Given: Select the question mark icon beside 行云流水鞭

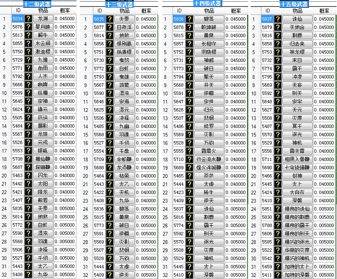Looking at the screenshot, I should 189,159.
